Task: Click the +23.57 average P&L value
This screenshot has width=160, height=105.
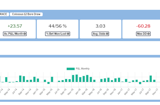Action: [15, 26]
